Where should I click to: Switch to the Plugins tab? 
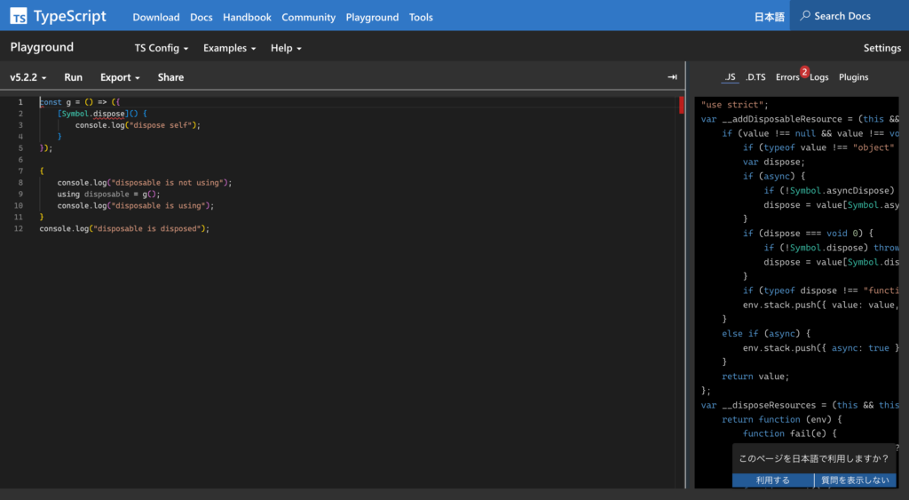click(x=853, y=77)
